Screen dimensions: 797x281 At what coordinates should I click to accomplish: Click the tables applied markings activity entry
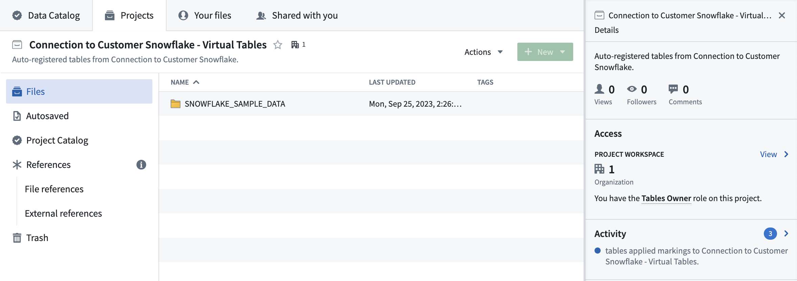(x=696, y=256)
